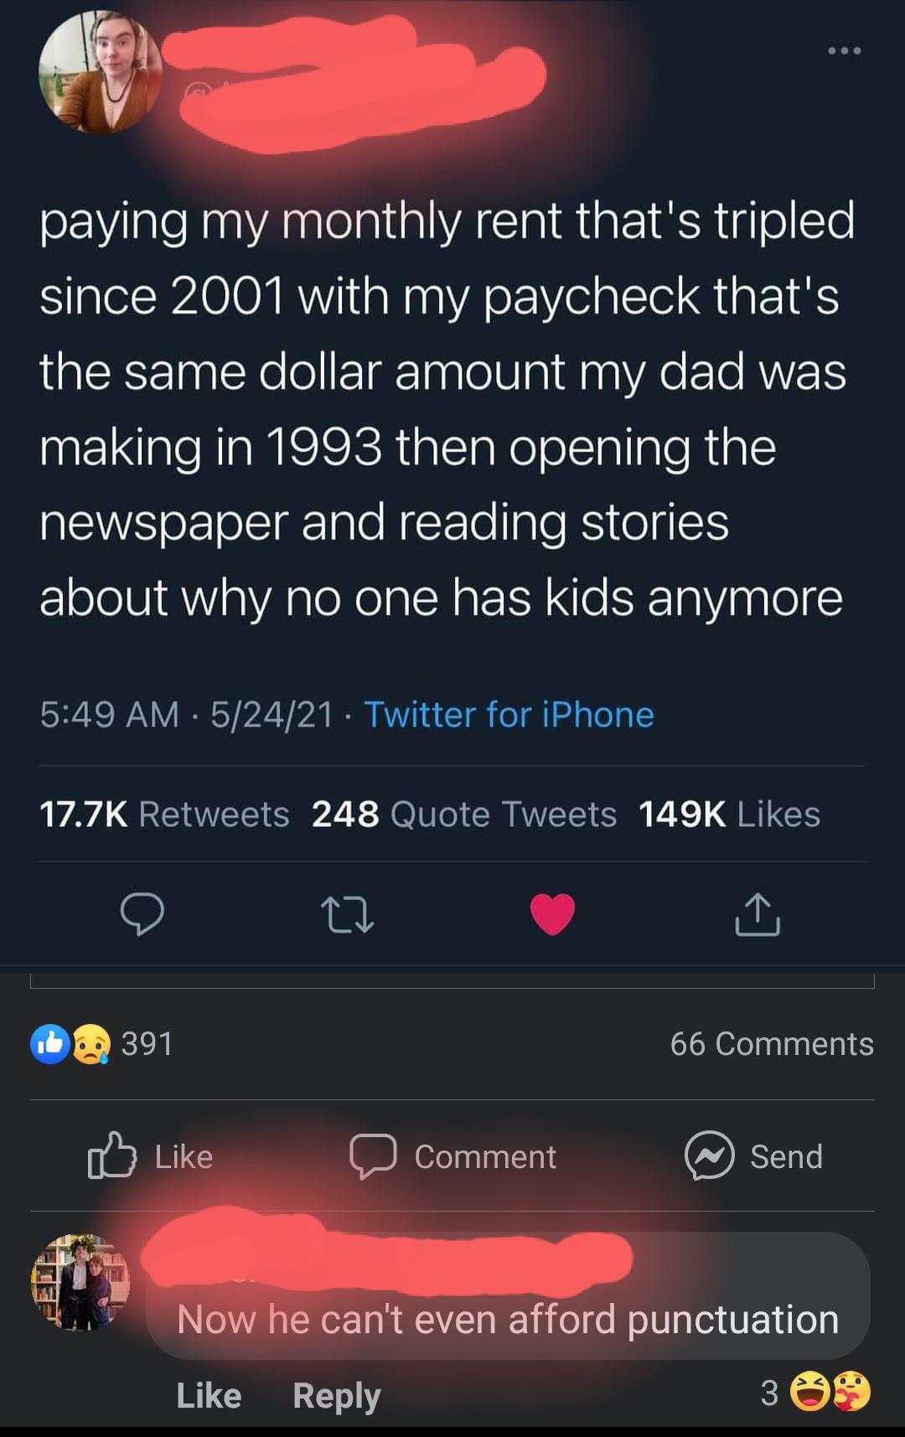The height and width of the screenshot is (1437, 905).
Task: View the 248 Quote Tweets list
Action: [463, 814]
